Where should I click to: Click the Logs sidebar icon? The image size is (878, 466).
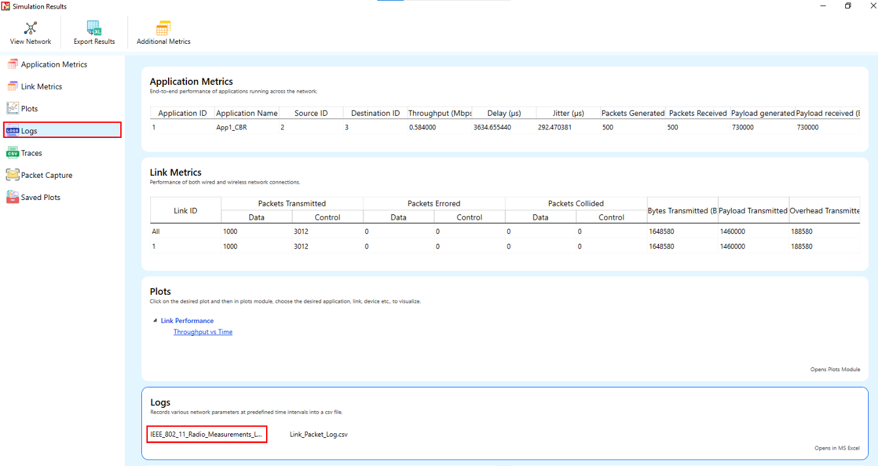tap(12, 131)
